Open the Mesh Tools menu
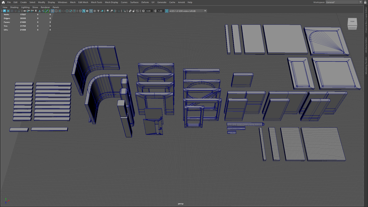The image size is (368, 207). coord(96,2)
